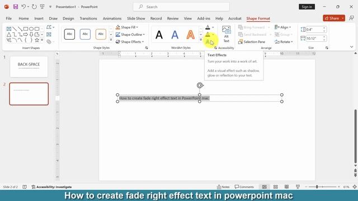
Task: Click the Save icon in title bar
Action: (x=16, y=7)
